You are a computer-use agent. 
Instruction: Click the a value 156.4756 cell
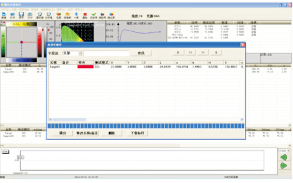tap(182, 66)
